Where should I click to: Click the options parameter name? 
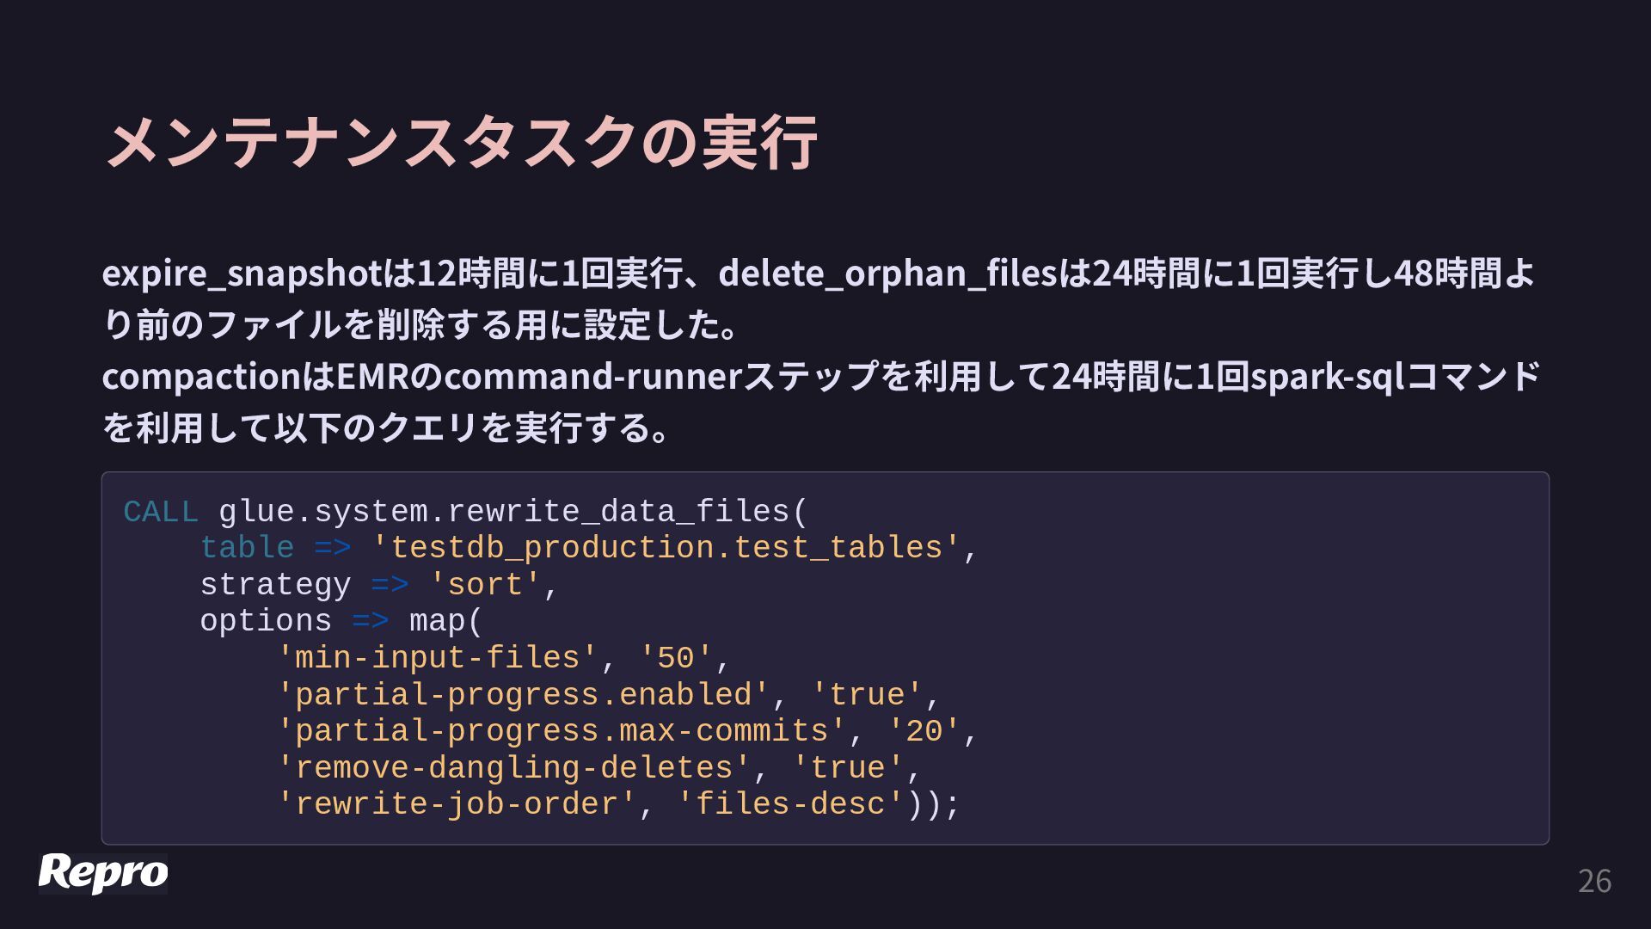(x=266, y=621)
